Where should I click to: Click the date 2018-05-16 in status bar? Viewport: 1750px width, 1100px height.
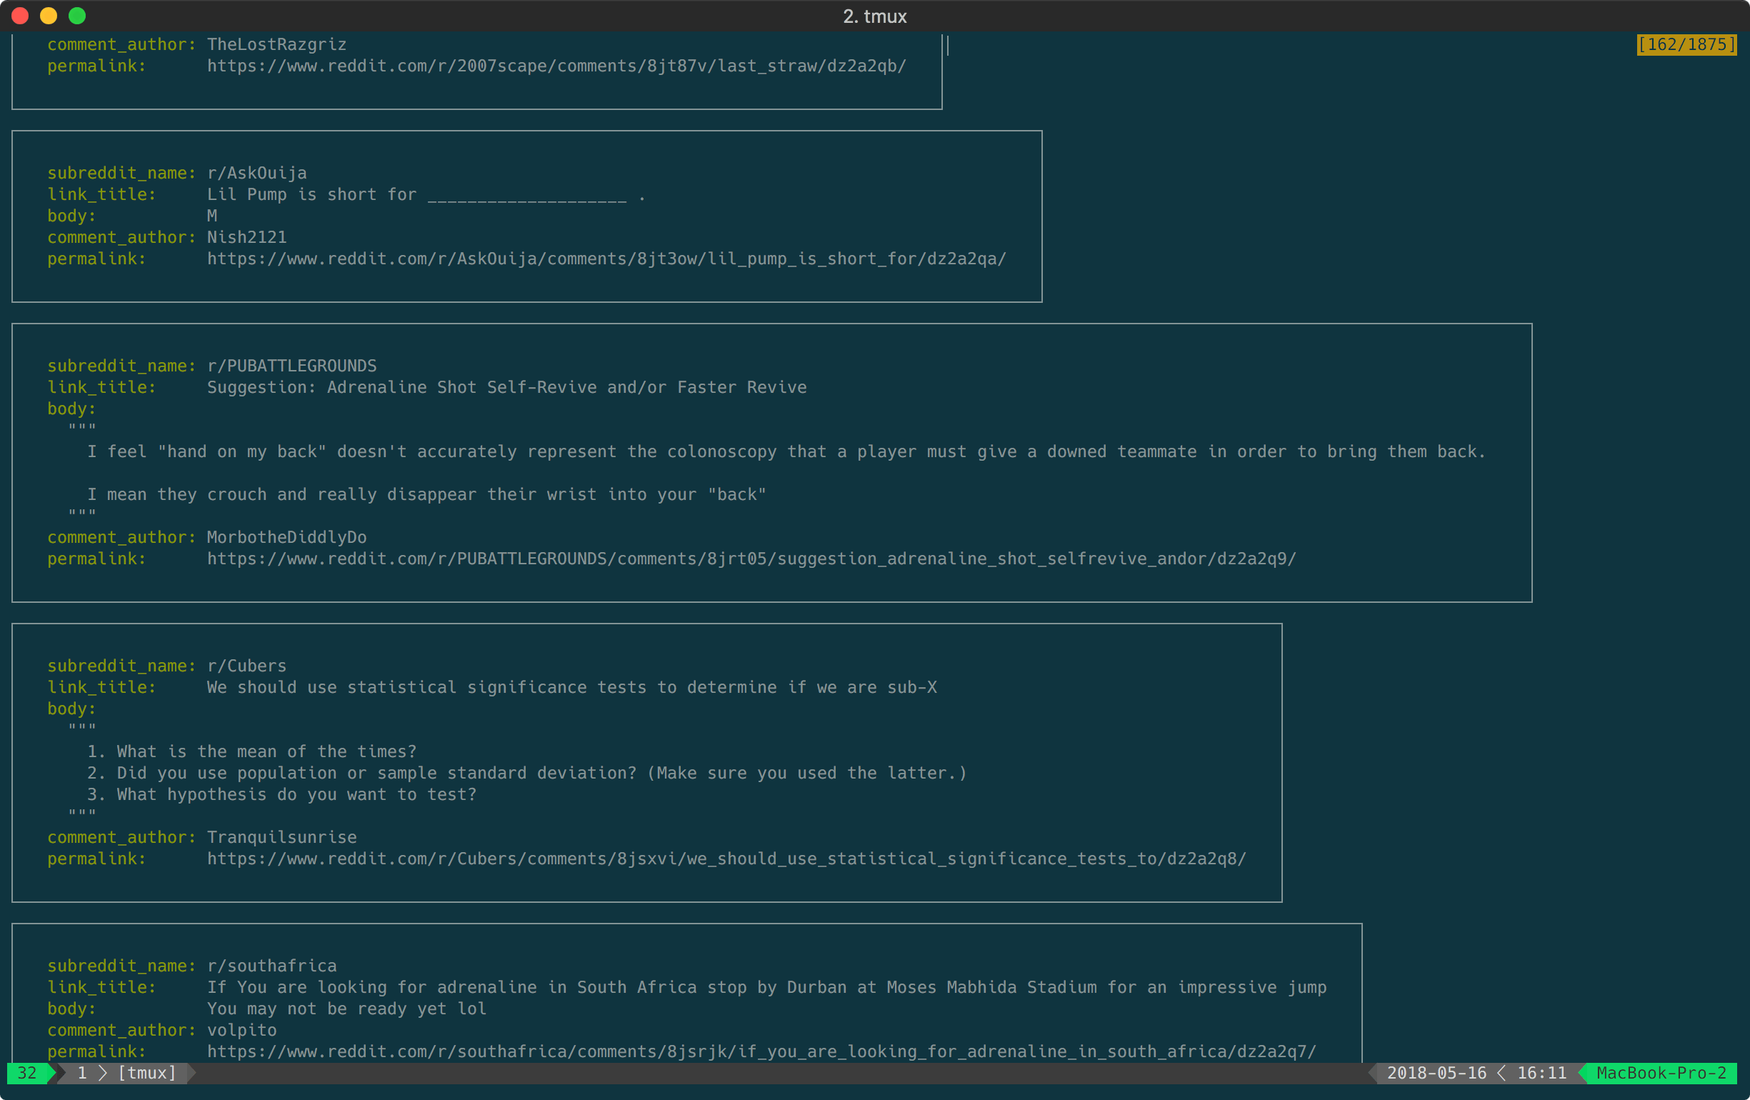[x=1436, y=1074]
